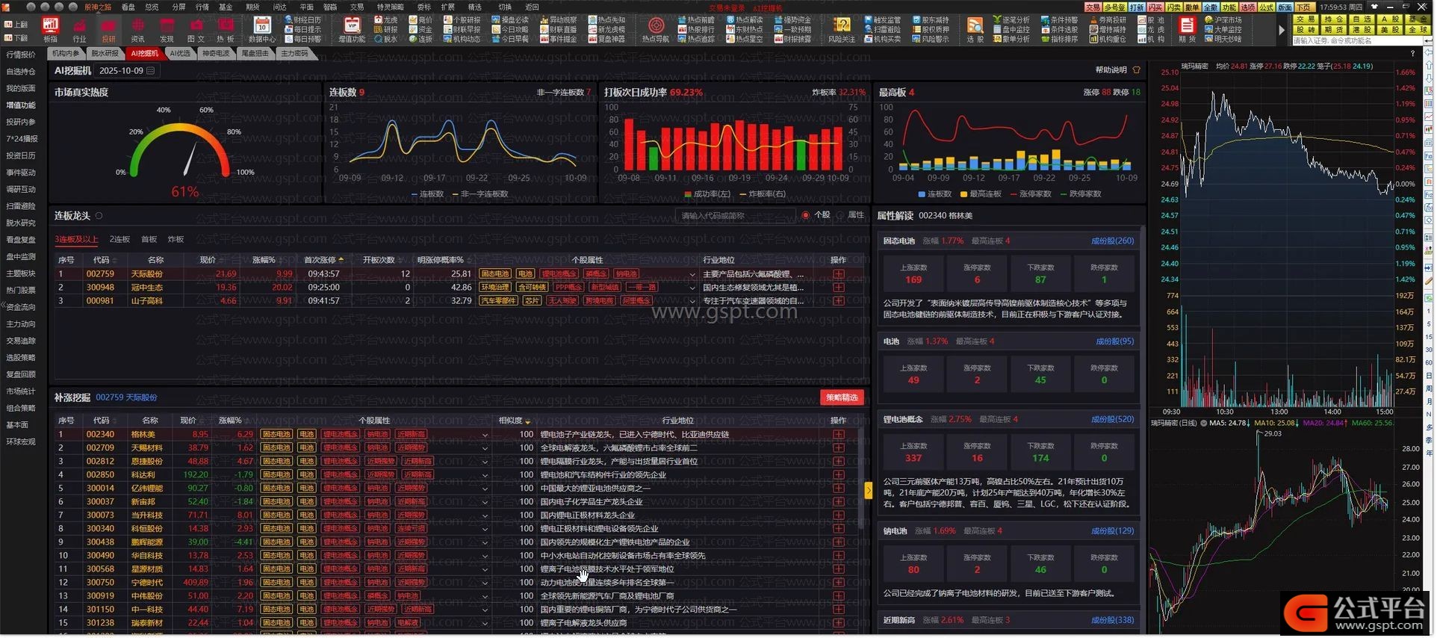Switch to the AI优选 tab
1437x638 pixels.
[179, 54]
